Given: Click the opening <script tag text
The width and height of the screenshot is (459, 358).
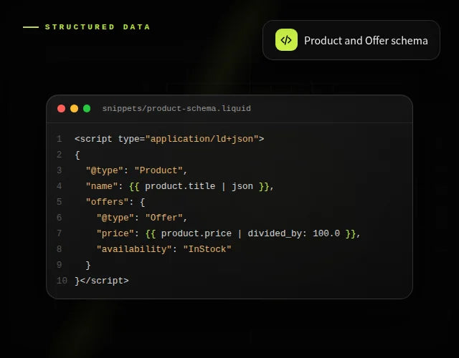Looking at the screenshot, I should point(93,139).
